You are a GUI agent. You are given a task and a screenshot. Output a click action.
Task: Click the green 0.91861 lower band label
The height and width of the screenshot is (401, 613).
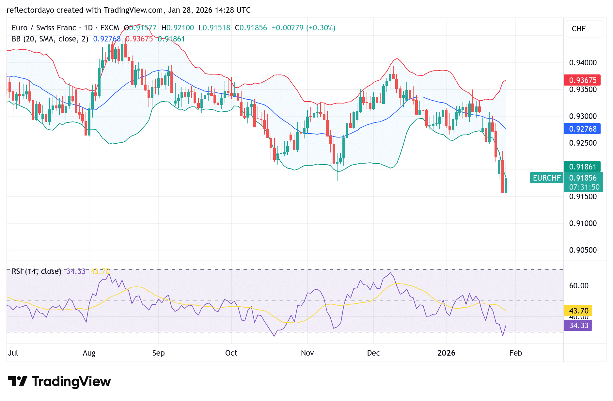pos(582,167)
